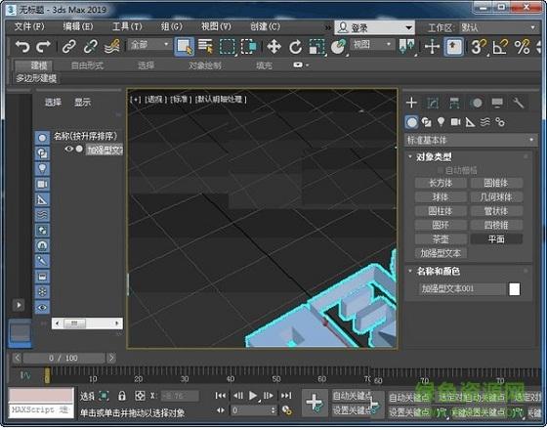547x430 pixels.
Task: Create 长方体 box primitive
Action: point(441,183)
